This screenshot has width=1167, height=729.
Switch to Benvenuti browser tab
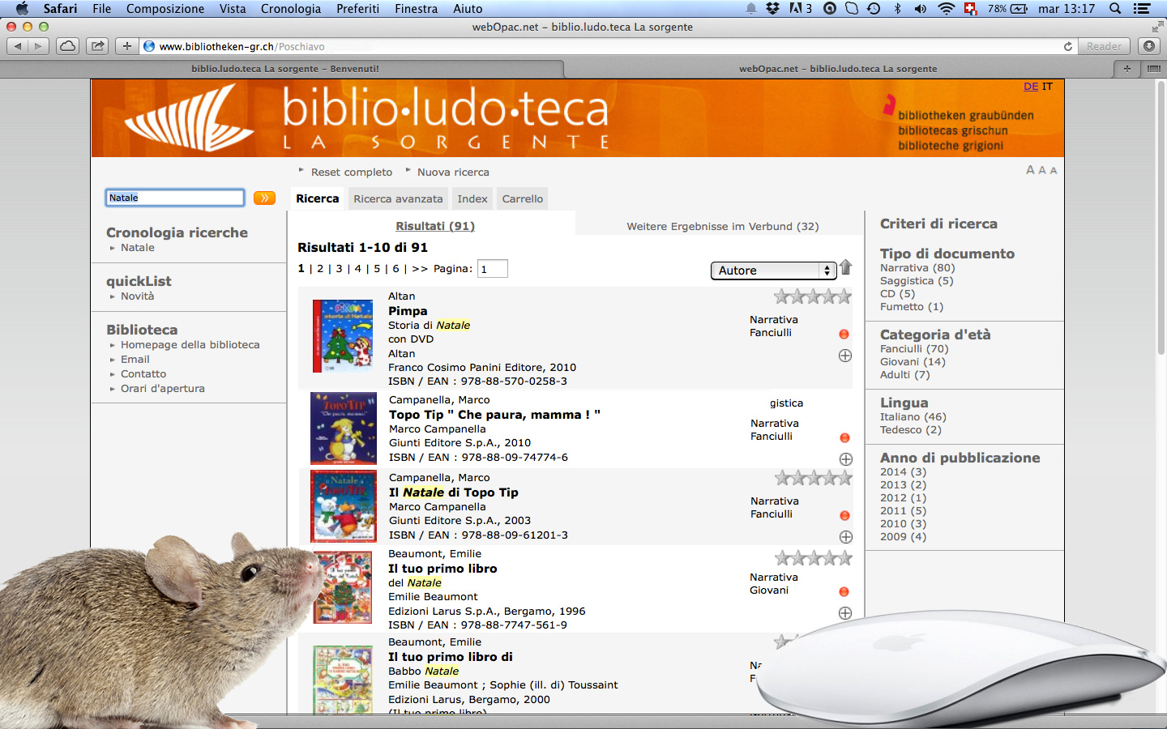click(x=284, y=69)
